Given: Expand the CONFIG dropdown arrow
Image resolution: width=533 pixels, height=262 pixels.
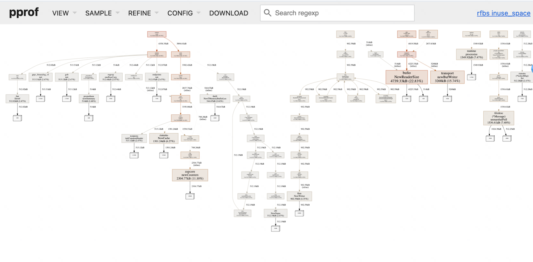Looking at the screenshot, I should click(x=199, y=13).
